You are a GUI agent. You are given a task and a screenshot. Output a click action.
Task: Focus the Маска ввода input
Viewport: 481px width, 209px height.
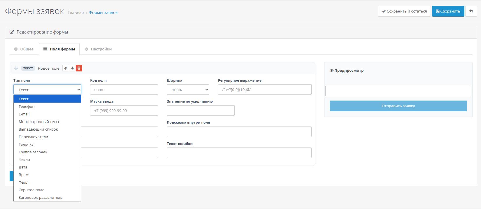[124, 110]
